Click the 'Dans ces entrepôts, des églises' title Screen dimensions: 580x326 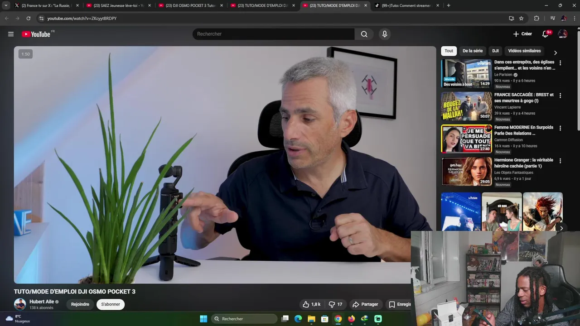pos(524,65)
